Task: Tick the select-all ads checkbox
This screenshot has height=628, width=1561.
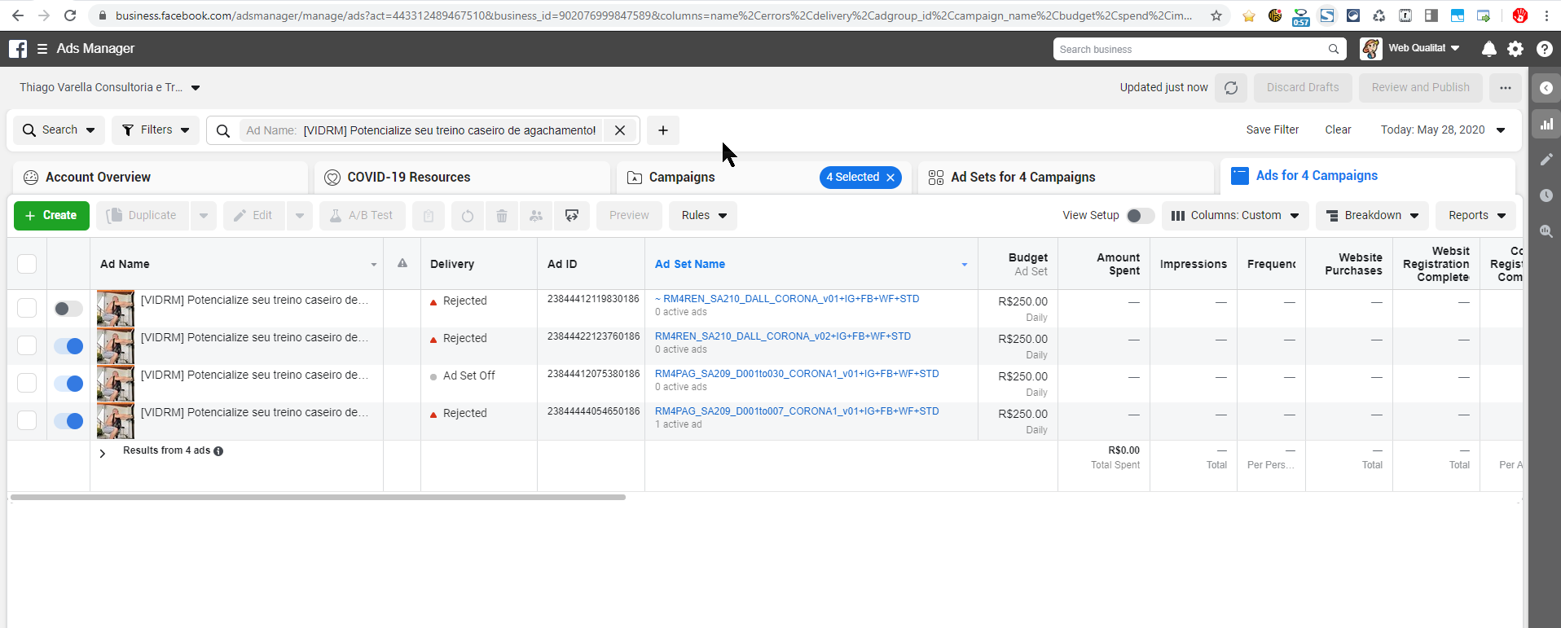Action: 27,264
